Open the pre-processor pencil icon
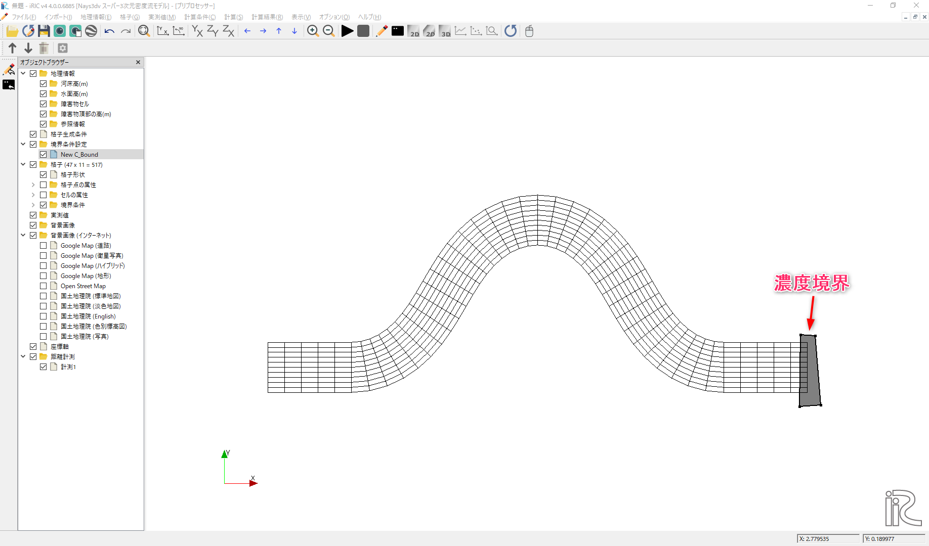 (382, 31)
